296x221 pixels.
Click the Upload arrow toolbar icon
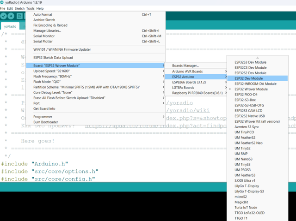click(11, 16)
